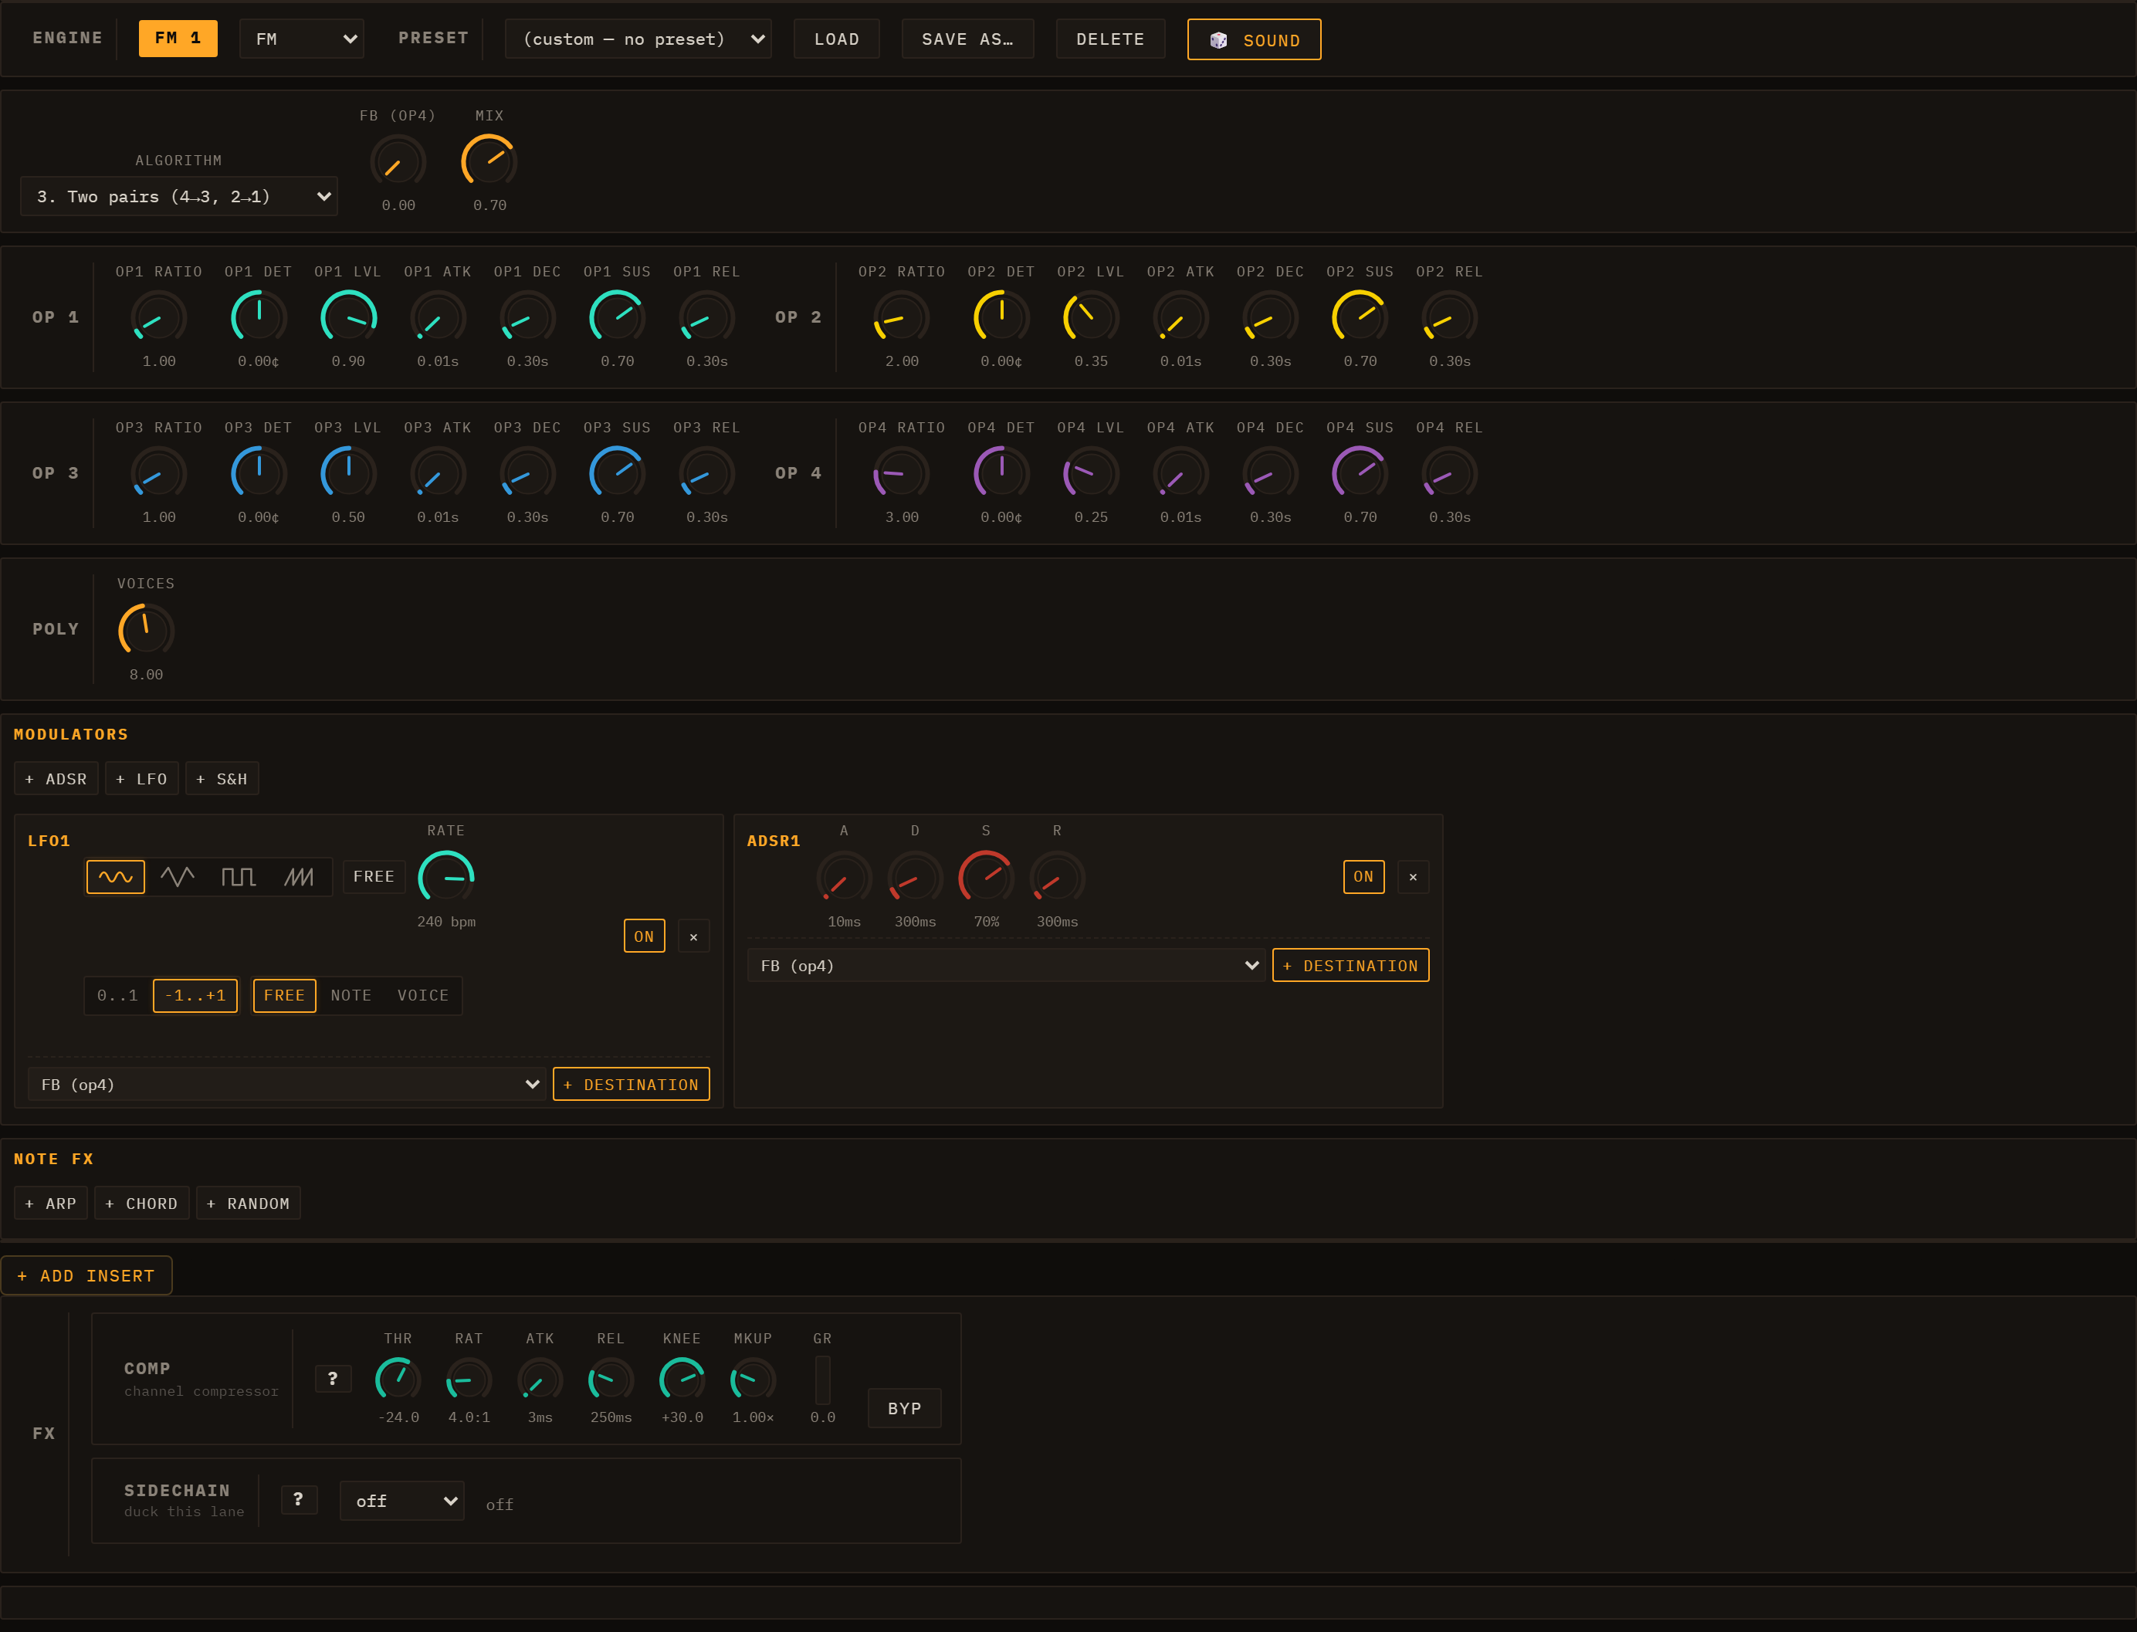The height and width of the screenshot is (1632, 2137).
Task: Remove LFO1 with its × button
Action: (x=693, y=936)
